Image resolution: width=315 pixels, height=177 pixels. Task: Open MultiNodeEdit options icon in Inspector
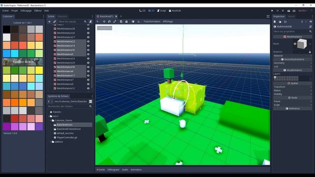pos(311,27)
